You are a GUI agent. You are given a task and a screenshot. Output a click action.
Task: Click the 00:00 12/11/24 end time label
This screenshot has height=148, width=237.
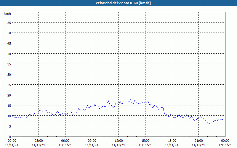pos(225,143)
